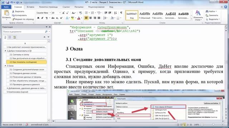Switch to pages thumbnail view tab in Navigation
The height and width of the screenshot is (128, 229).
[10, 37]
